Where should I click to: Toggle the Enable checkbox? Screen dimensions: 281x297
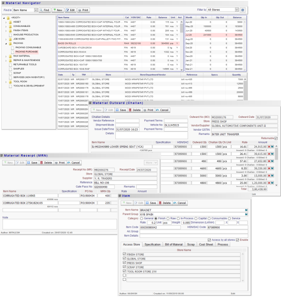click(238, 240)
